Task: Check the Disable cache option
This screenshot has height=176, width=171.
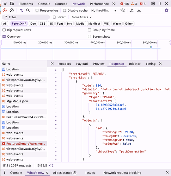Action: pos(65,11)
